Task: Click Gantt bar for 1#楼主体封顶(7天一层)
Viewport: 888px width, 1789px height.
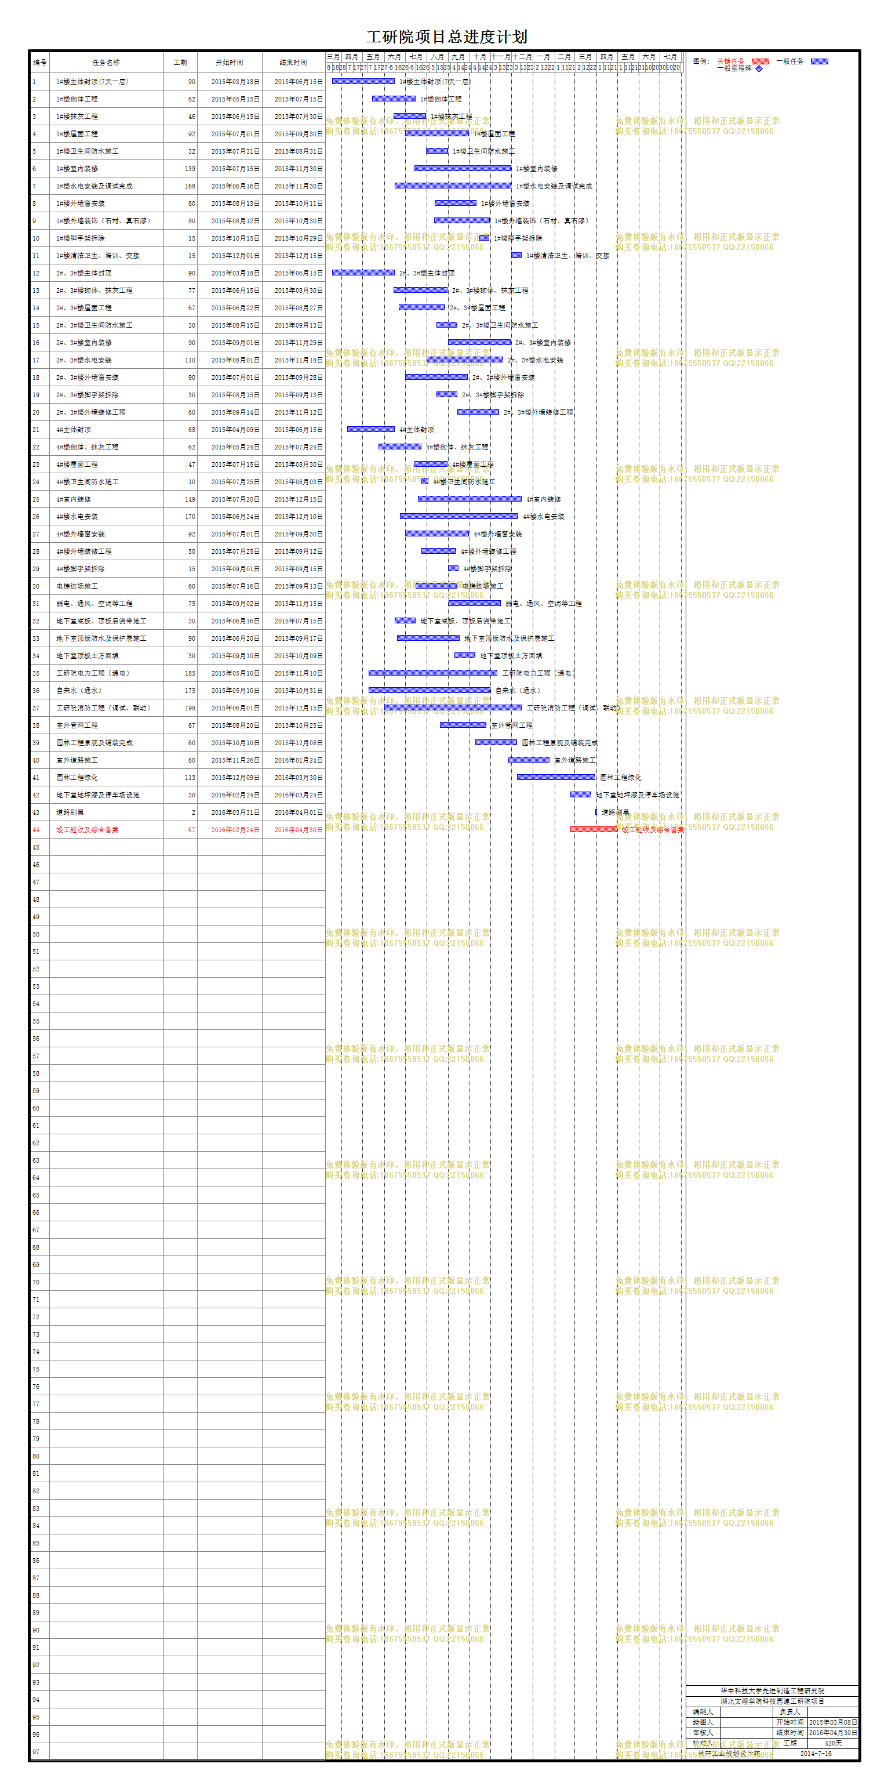Action: 363,81
